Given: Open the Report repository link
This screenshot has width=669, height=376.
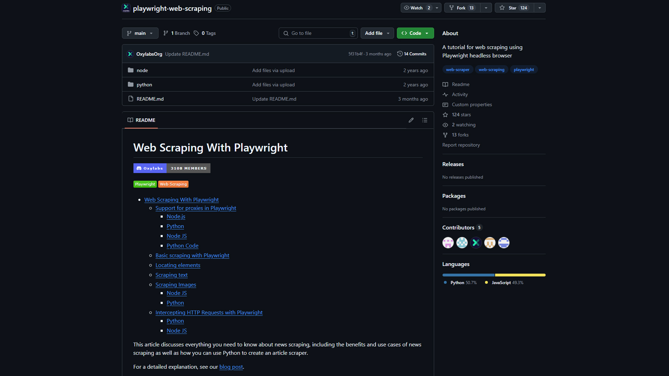Looking at the screenshot, I should (461, 145).
